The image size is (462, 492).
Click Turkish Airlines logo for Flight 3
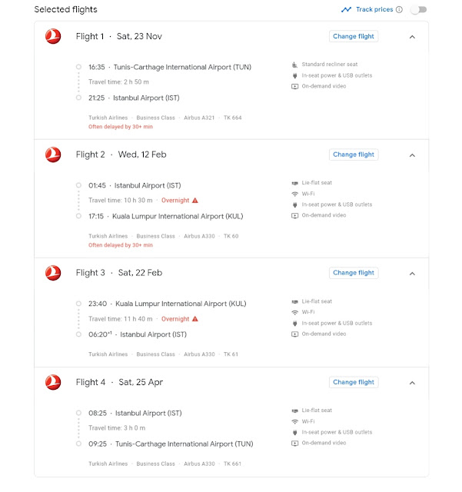coord(53,273)
